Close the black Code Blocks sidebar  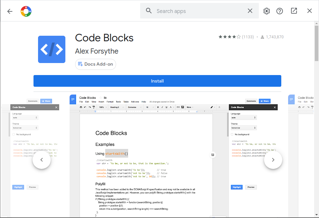(275, 107)
